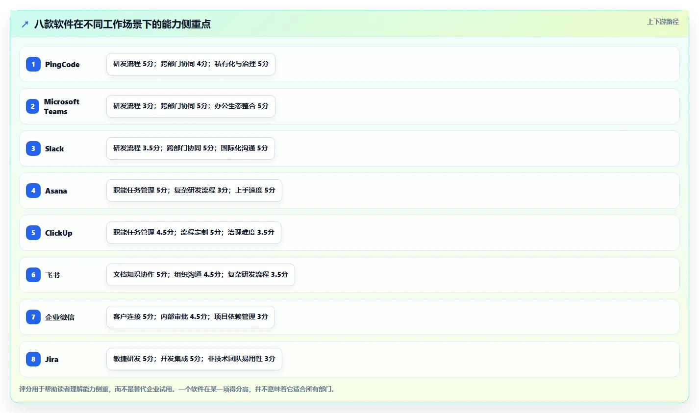Click the chip mentioning 敏捷研发 5分

point(194,359)
